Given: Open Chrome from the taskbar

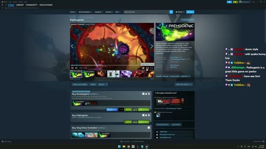Looking at the screenshot, I should (x=128, y=147).
